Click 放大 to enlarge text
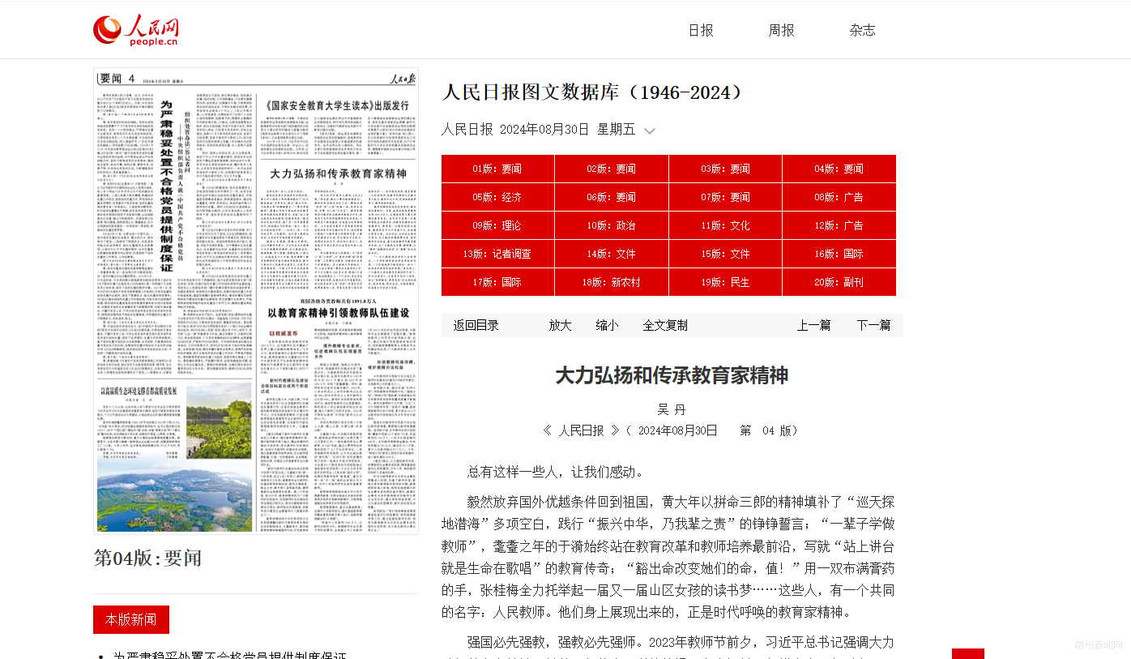1131x659 pixels. click(560, 325)
